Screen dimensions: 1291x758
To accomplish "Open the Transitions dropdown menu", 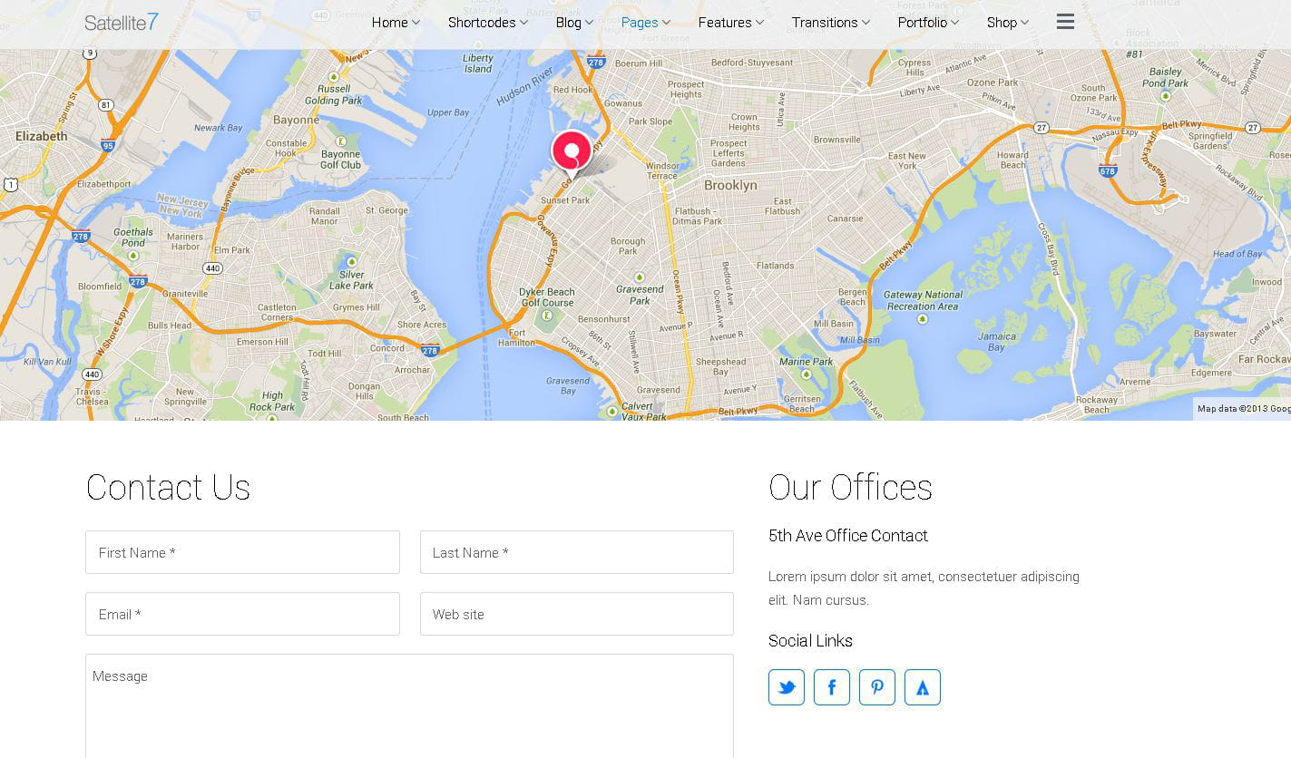I will coord(831,23).
